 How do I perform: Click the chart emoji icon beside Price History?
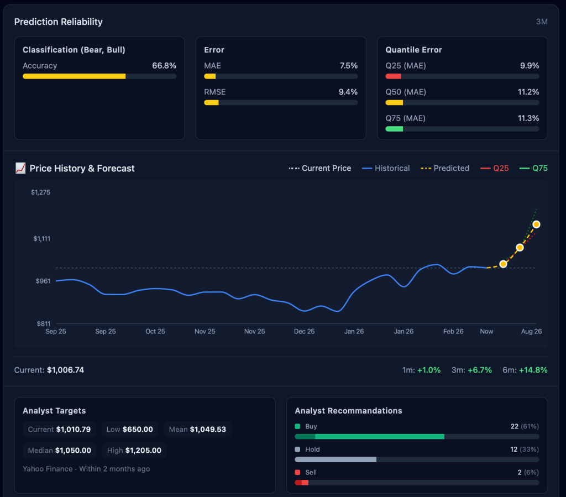pos(20,169)
